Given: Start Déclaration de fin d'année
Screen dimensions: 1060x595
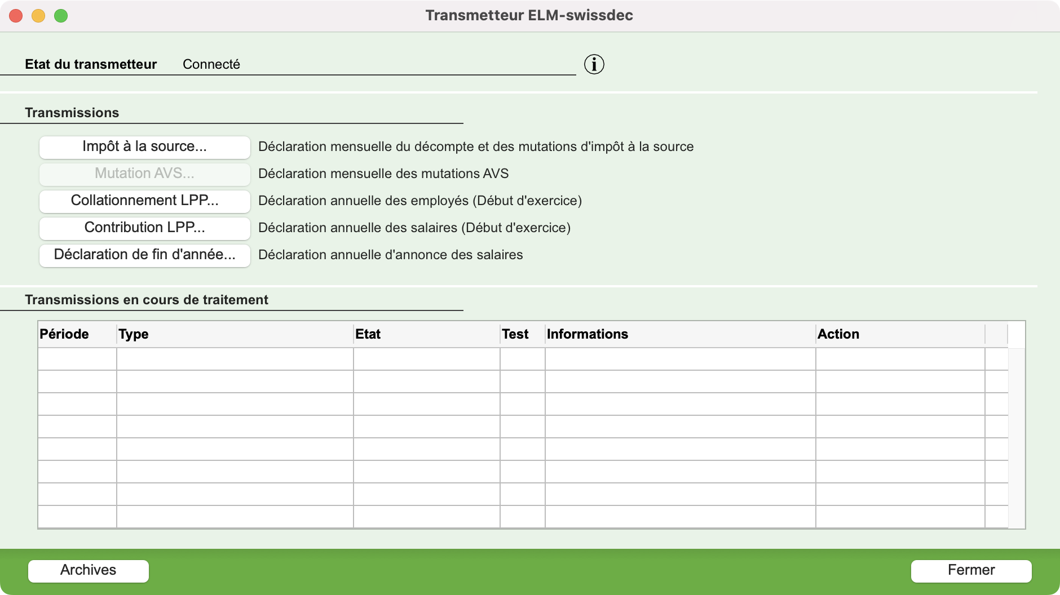Looking at the screenshot, I should pyautogui.click(x=145, y=255).
